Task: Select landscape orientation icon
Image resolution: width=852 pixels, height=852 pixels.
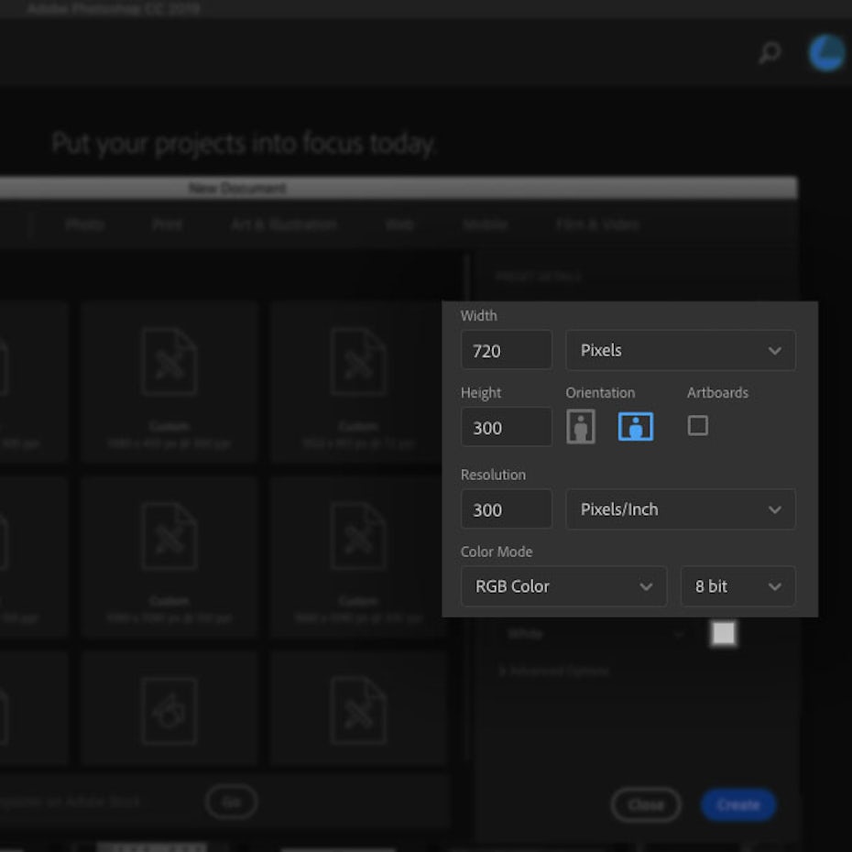Action: [635, 427]
